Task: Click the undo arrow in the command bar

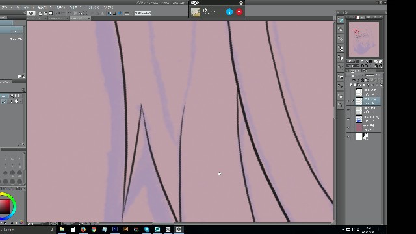Action: 58,13
